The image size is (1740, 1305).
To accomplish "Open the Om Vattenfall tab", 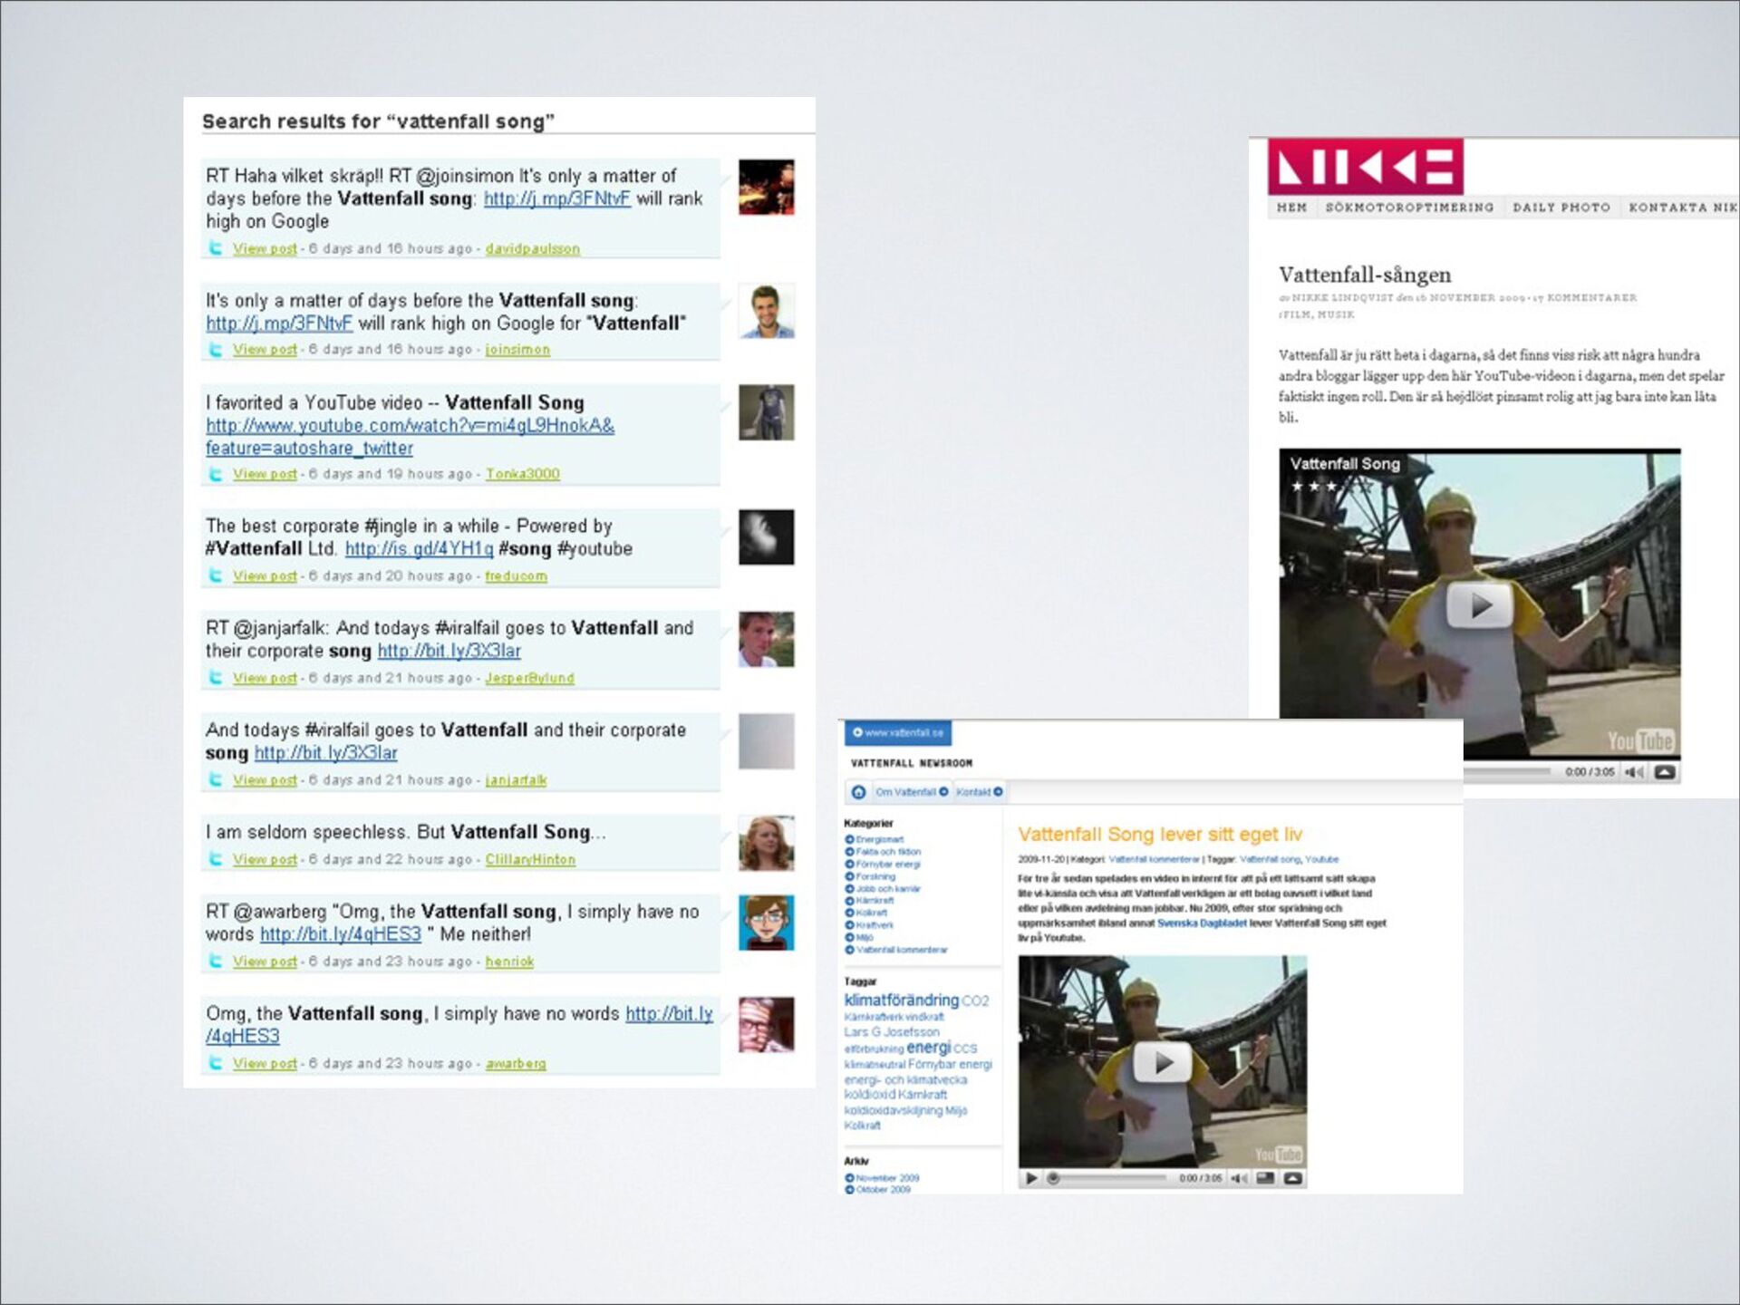I will tap(912, 792).
